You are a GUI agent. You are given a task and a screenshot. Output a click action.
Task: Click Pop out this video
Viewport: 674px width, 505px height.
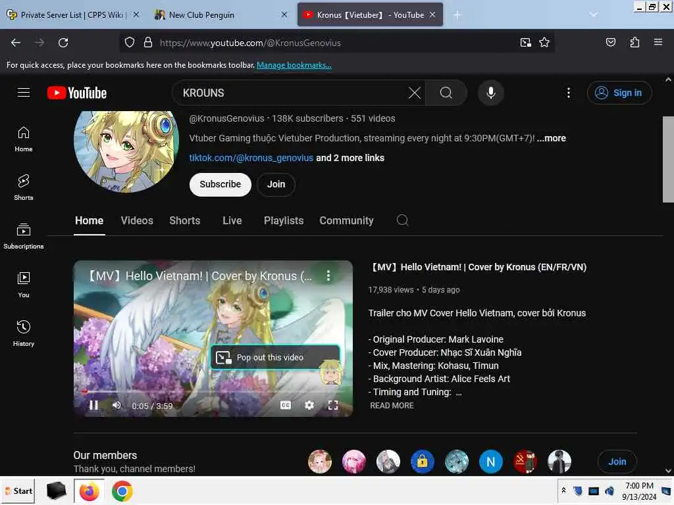coord(275,357)
